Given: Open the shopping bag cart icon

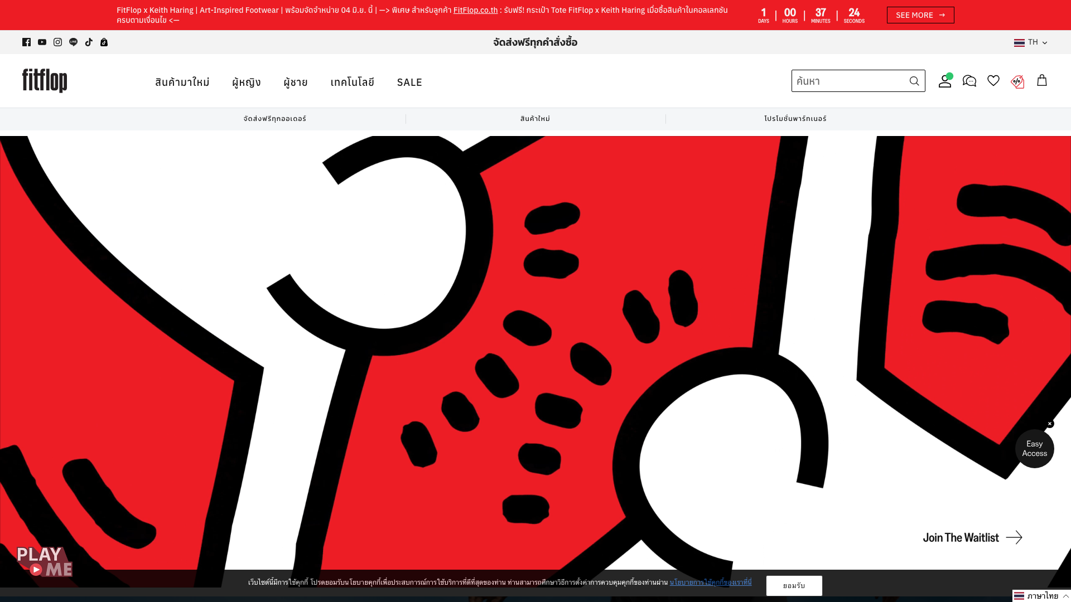Looking at the screenshot, I should click(x=1041, y=81).
